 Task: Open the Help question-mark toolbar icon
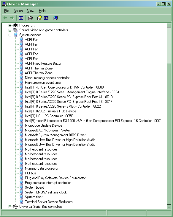click(x=39, y=18)
